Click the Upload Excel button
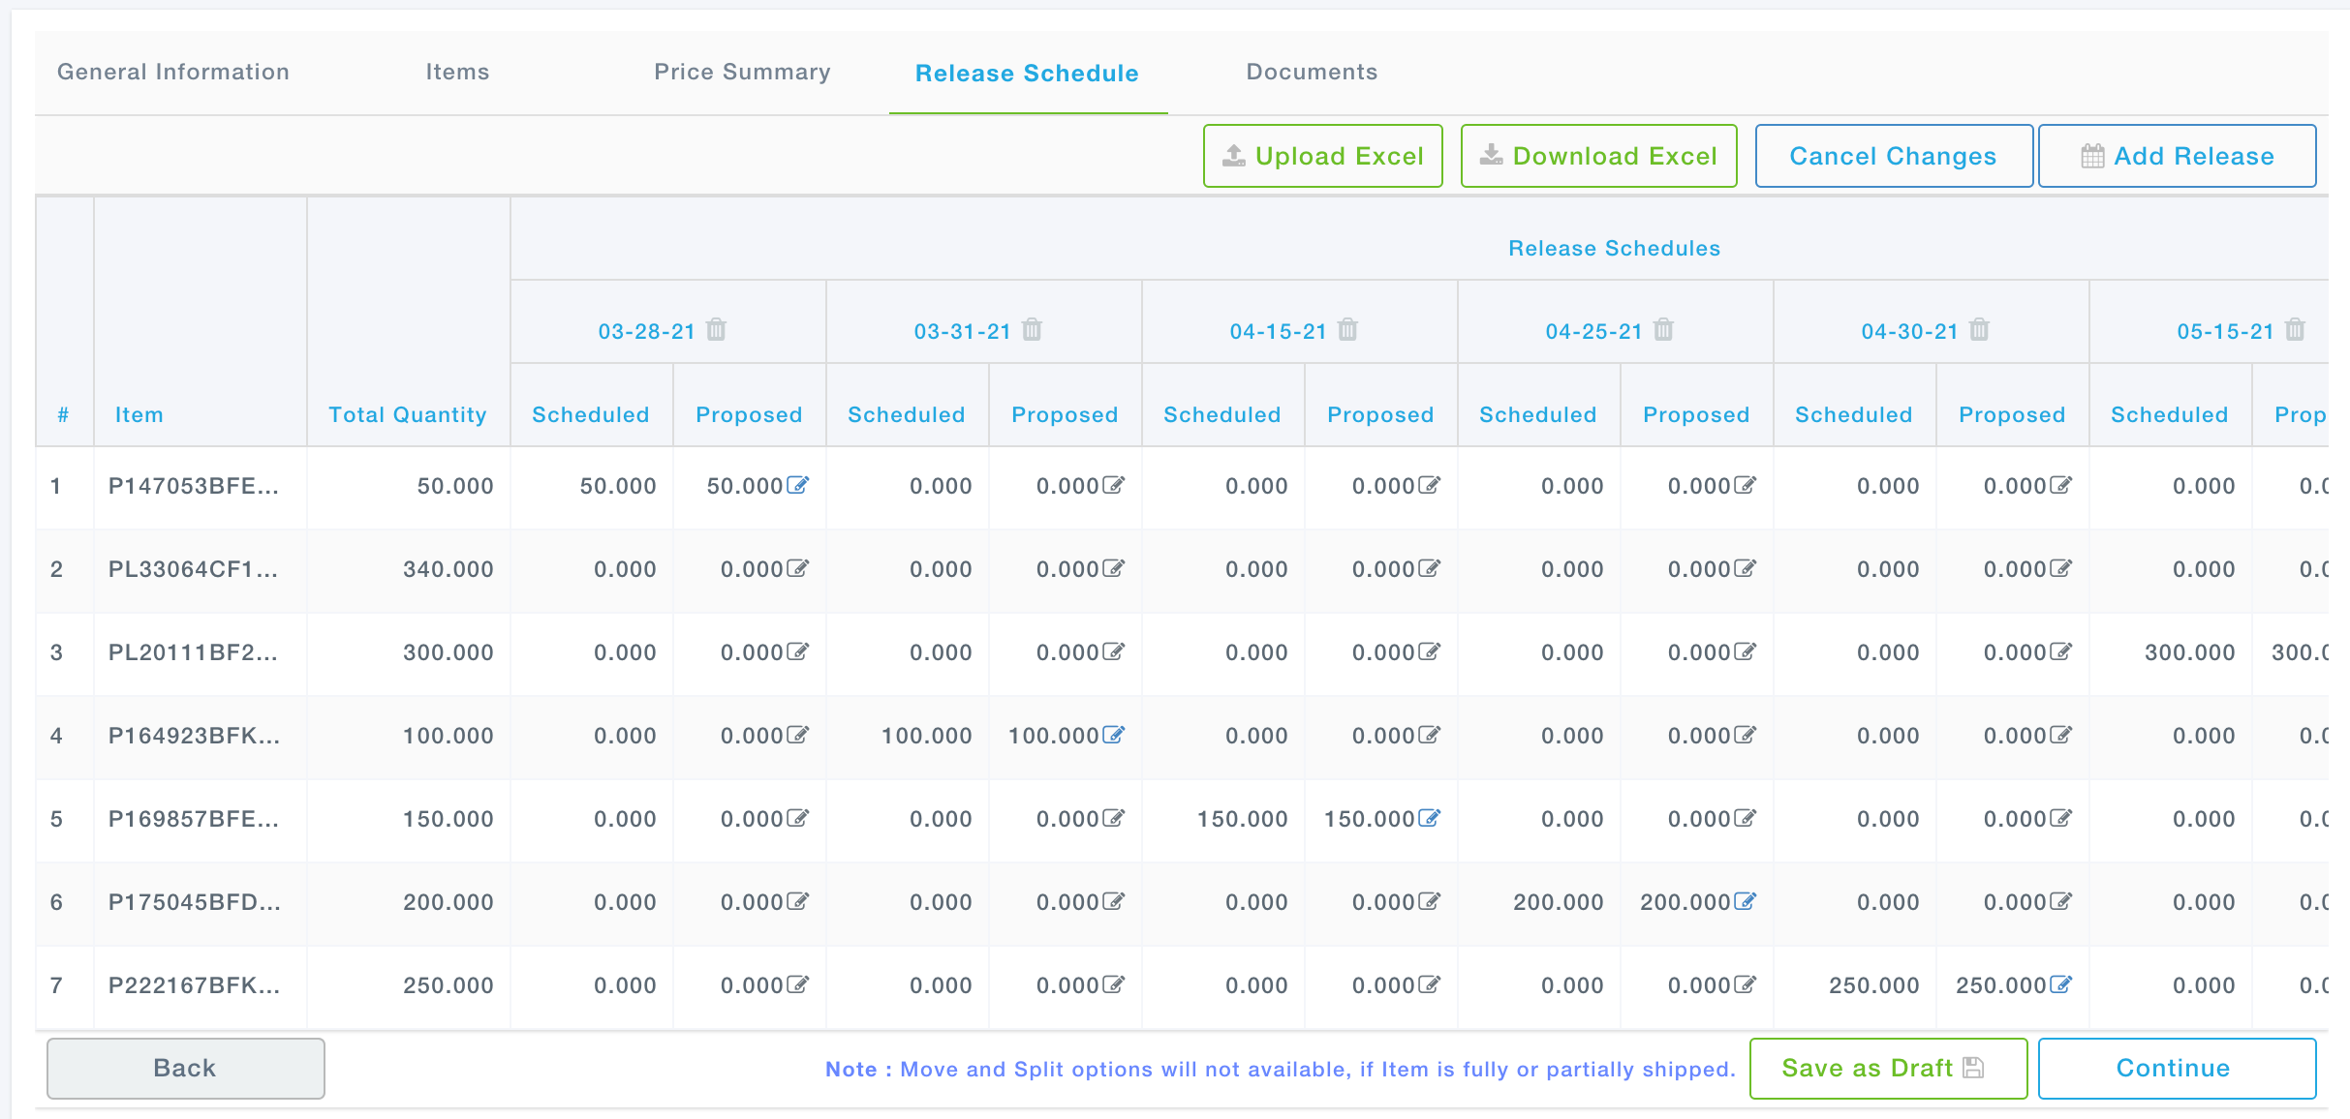This screenshot has width=2350, height=1119. click(x=1322, y=156)
